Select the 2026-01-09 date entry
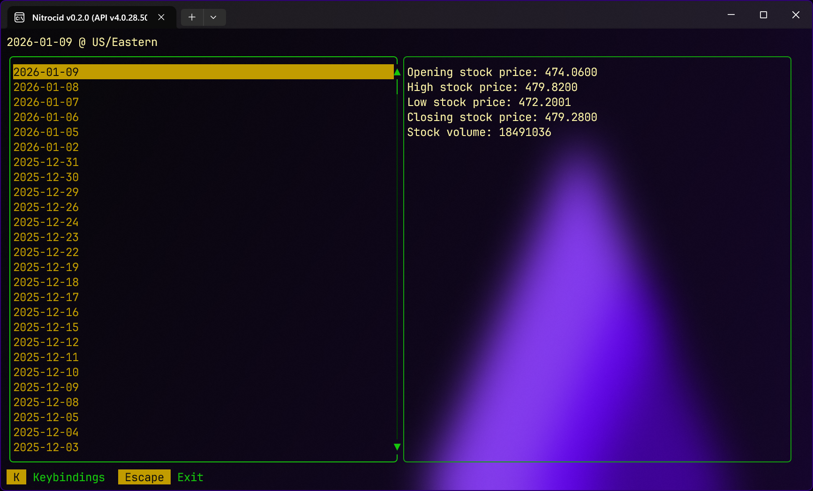 pyautogui.click(x=46, y=72)
